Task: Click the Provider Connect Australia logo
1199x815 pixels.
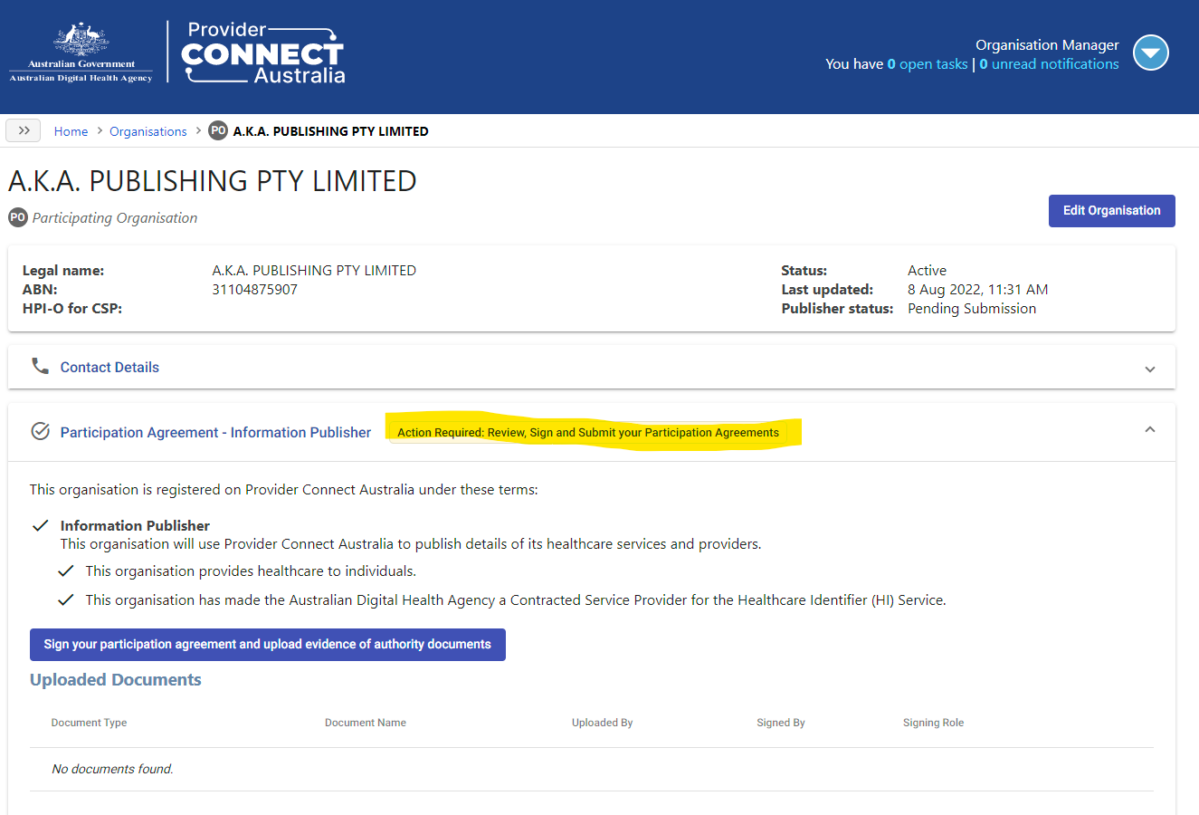Action: (x=263, y=53)
